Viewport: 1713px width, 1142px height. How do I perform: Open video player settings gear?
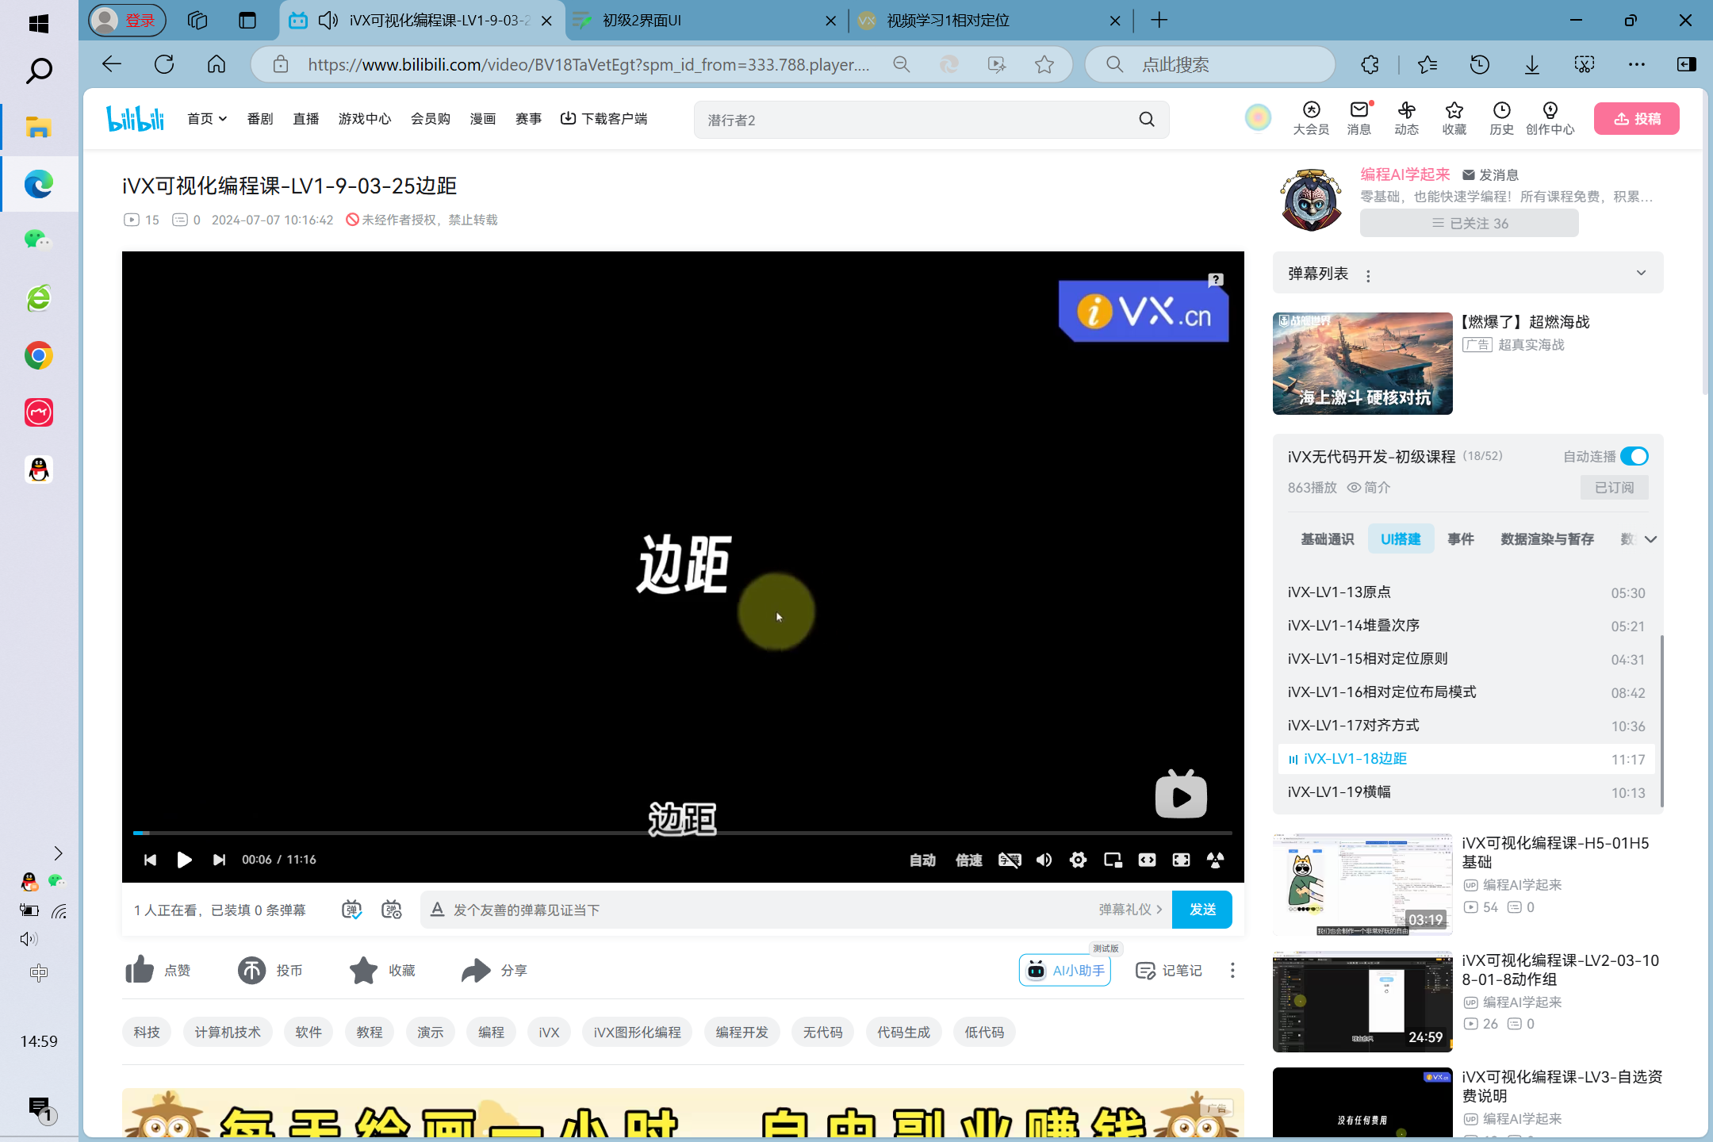(x=1078, y=860)
